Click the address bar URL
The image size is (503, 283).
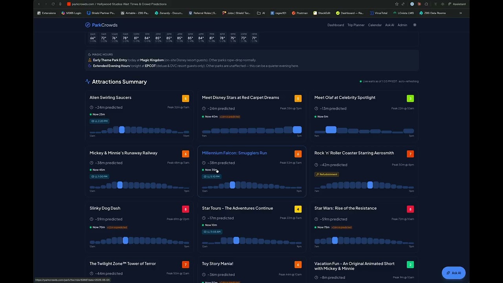(119, 4)
